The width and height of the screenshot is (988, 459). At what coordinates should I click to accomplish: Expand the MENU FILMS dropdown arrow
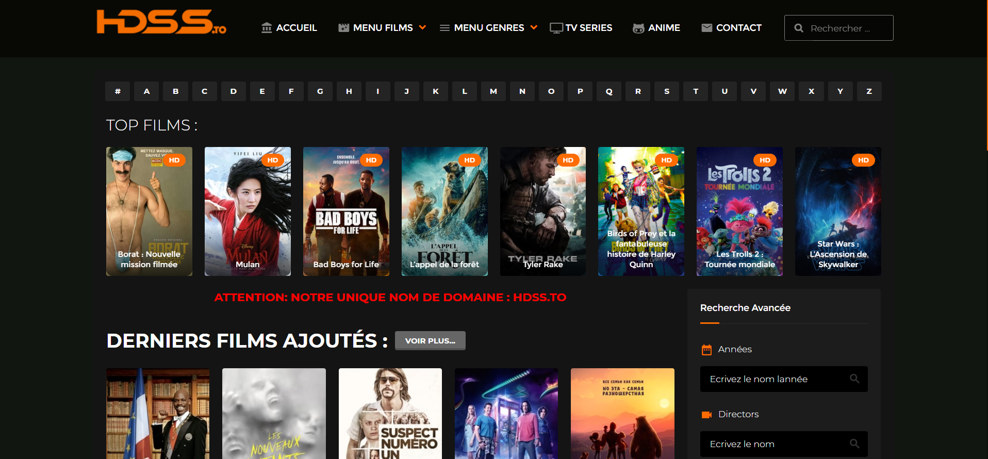point(422,27)
